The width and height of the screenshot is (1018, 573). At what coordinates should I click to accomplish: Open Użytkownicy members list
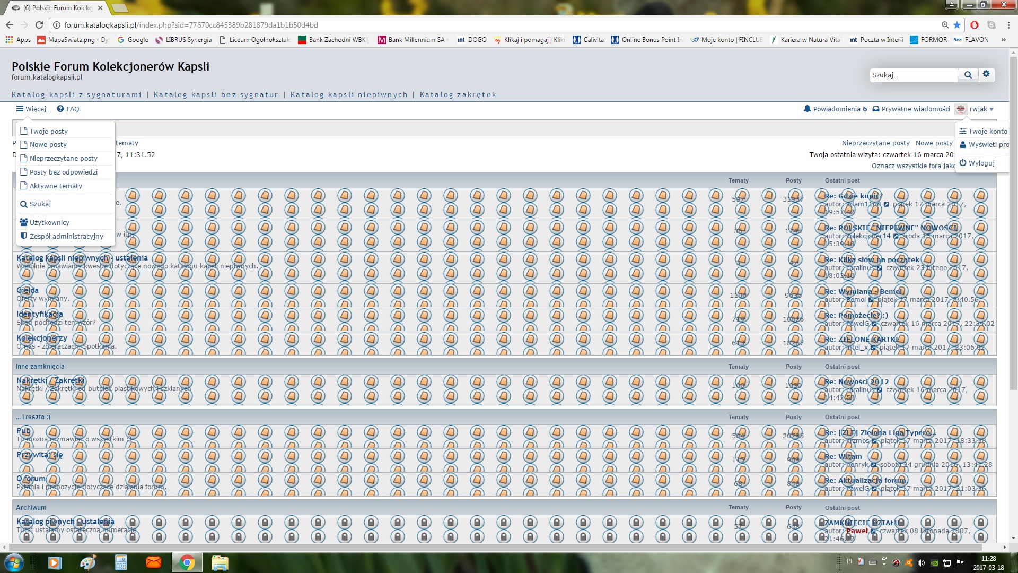click(49, 222)
